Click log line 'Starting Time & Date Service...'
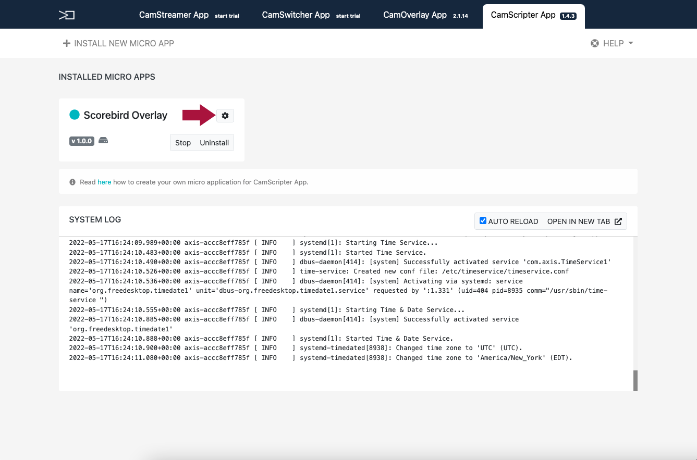 click(x=267, y=310)
